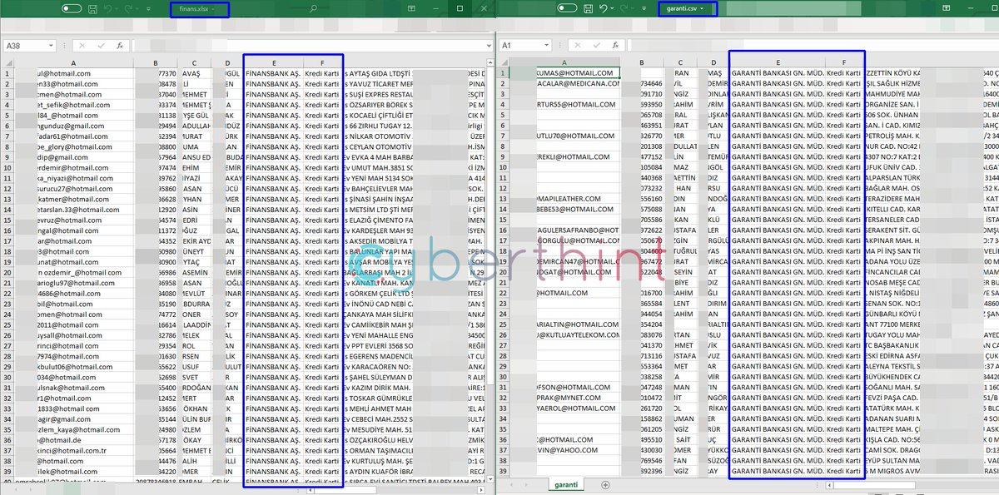Open Undo history dropdown in garanti.csv window
The image size is (999, 495).
pyautogui.click(x=614, y=9)
